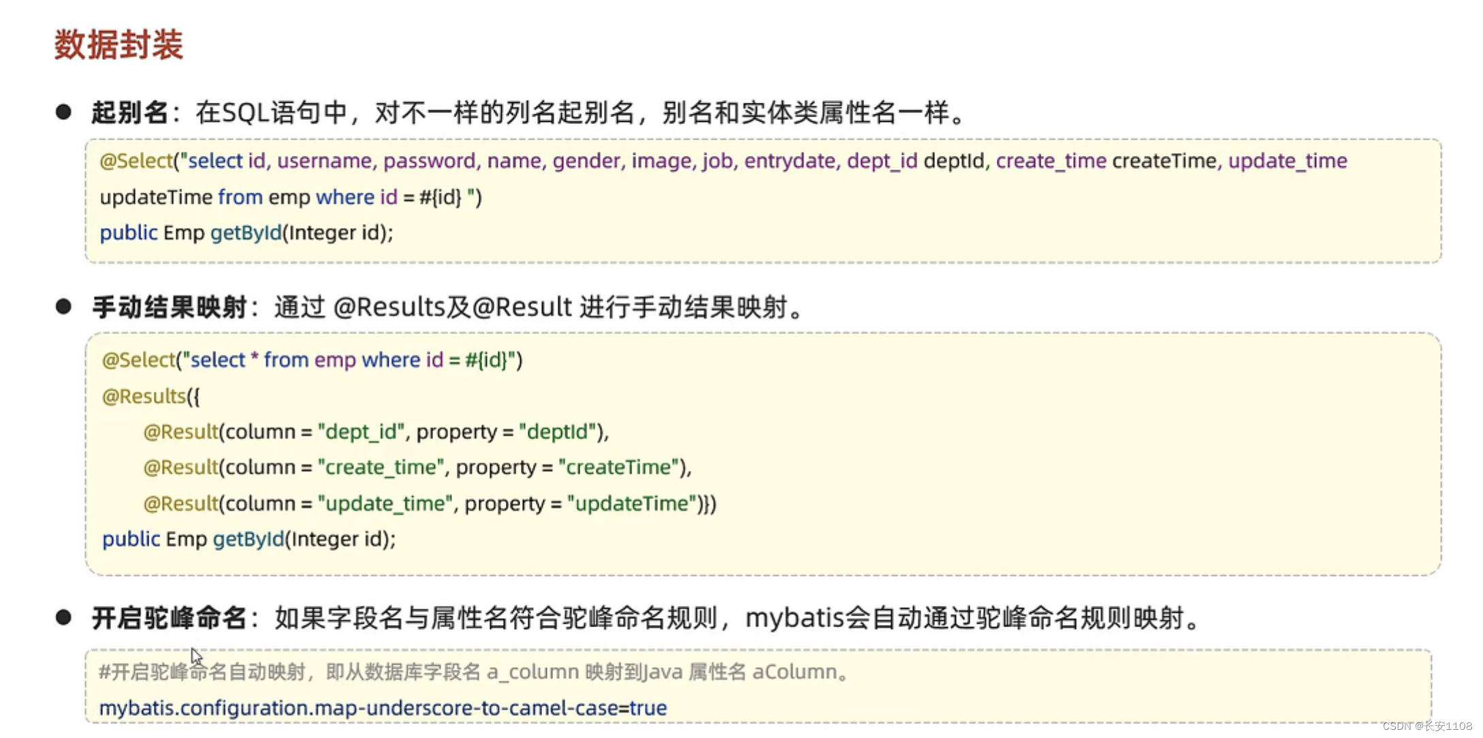Click "entrydate" in the first select statement

[789, 161]
